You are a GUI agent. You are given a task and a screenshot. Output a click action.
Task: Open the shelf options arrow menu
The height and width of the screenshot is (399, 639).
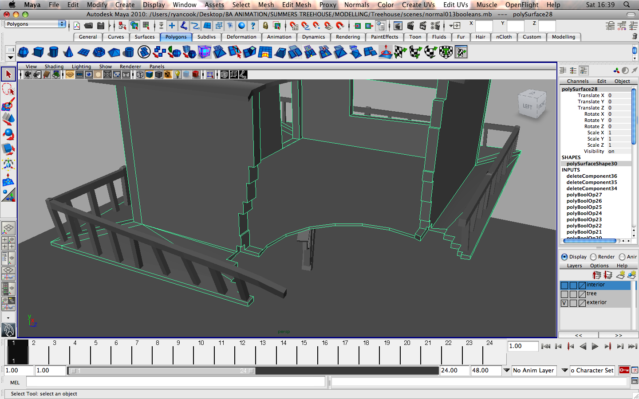tap(10, 57)
